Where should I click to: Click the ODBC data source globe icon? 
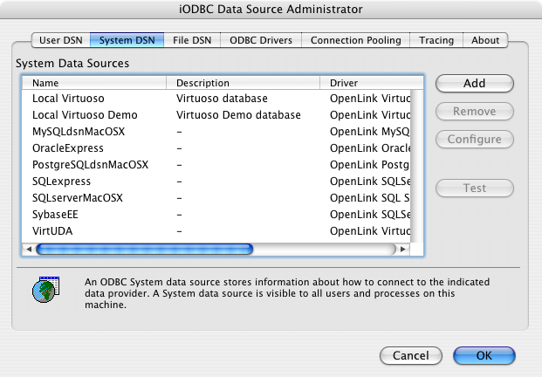coord(46,290)
